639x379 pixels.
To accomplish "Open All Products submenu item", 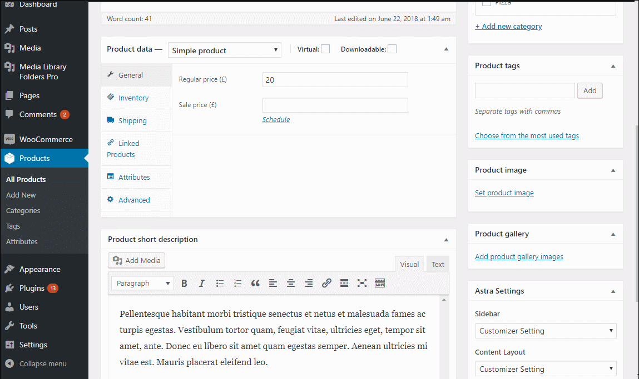I will 26,179.
